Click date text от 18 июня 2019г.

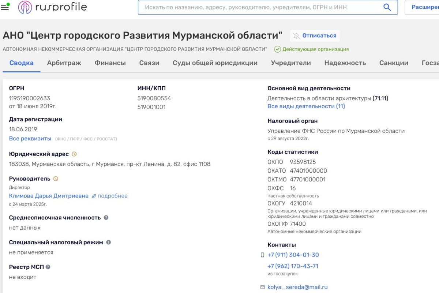[x=33, y=106]
